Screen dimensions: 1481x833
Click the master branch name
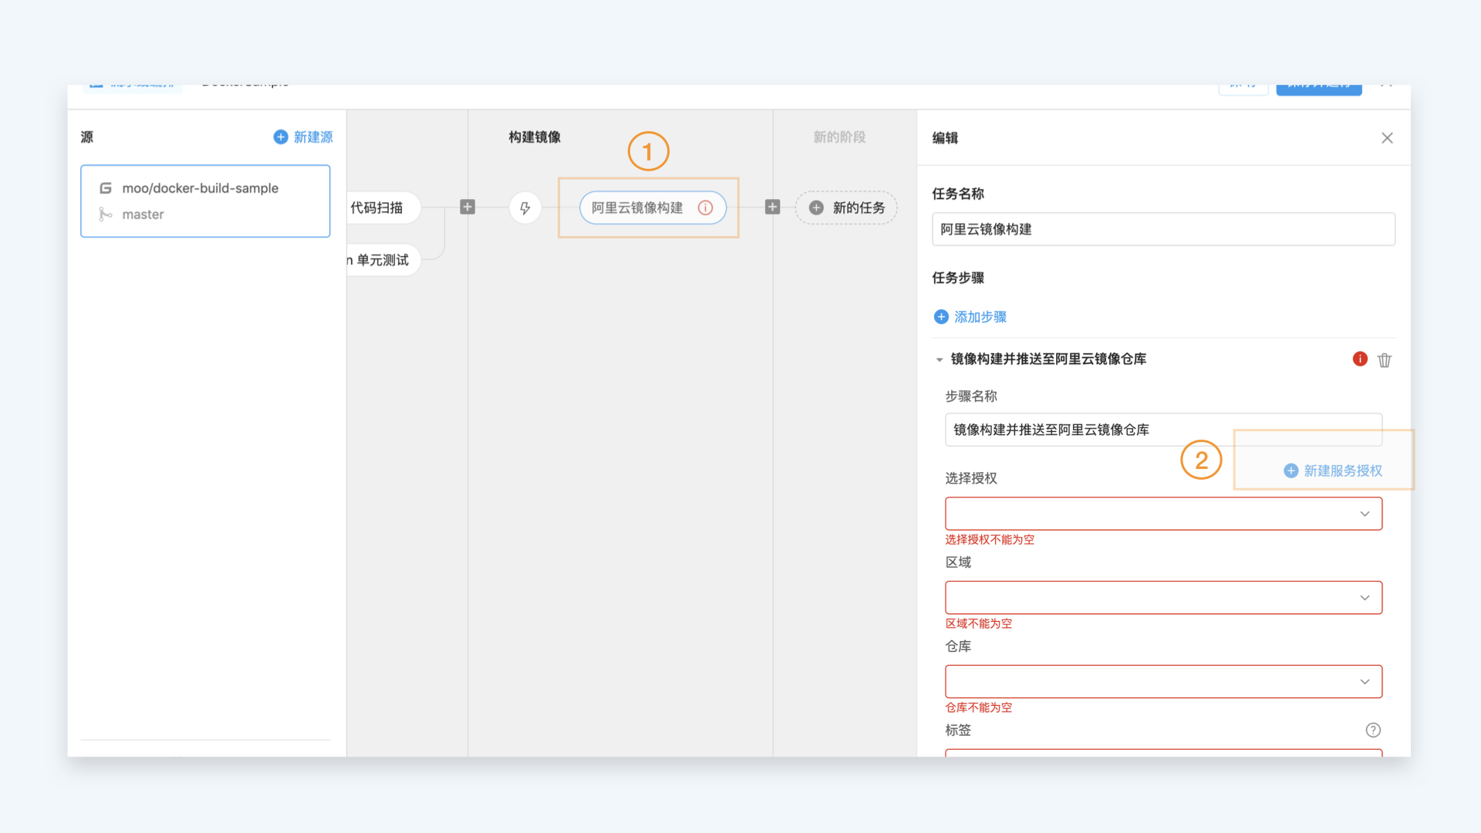(x=143, y=214)
